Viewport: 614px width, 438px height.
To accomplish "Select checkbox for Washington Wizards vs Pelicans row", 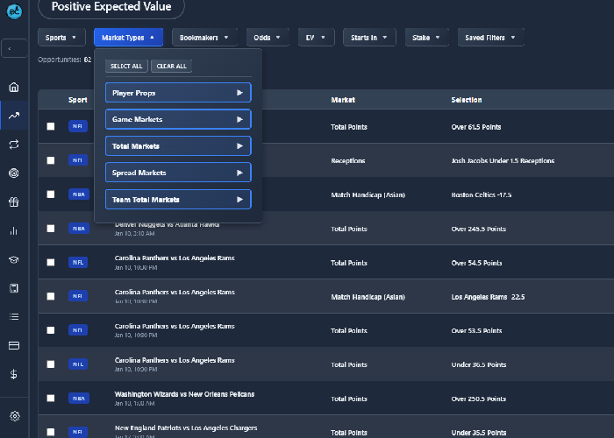I will click(51, 398).
